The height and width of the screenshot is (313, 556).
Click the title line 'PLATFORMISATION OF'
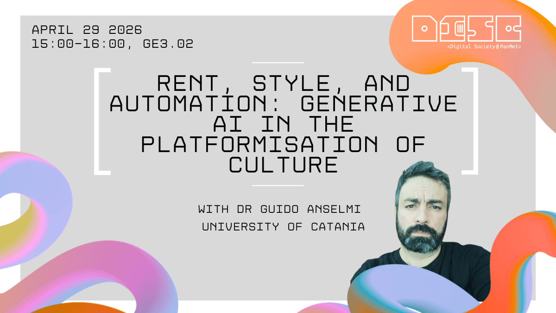(x=284, y=145)
